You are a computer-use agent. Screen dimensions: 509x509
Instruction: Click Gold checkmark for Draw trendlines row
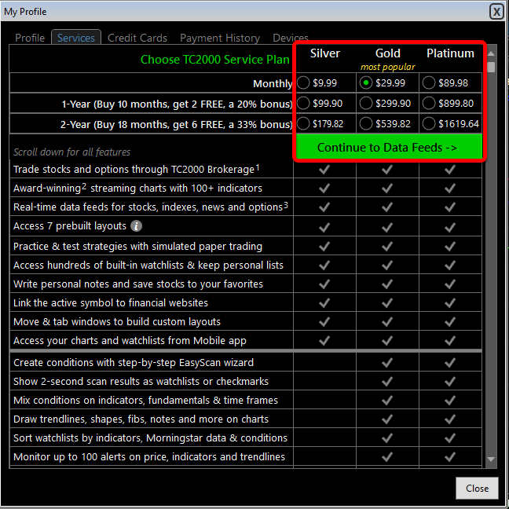387,419
